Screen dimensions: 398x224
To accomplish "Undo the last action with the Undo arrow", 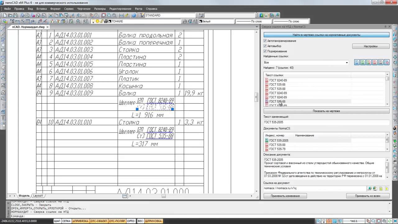I will (x=79, y=15).
